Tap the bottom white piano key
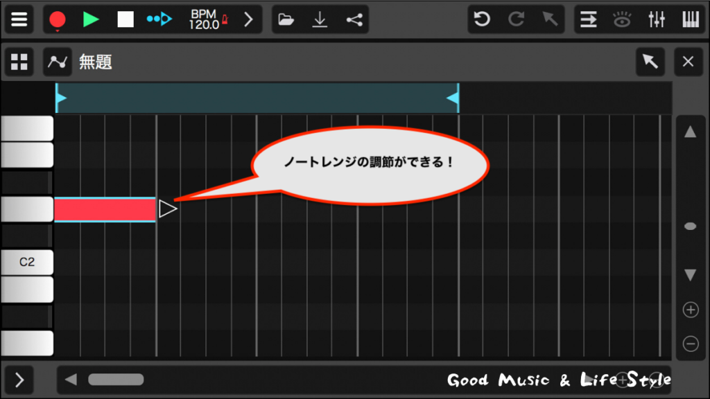The width and height of the screenshot is (710, 399). pos(27,343)
